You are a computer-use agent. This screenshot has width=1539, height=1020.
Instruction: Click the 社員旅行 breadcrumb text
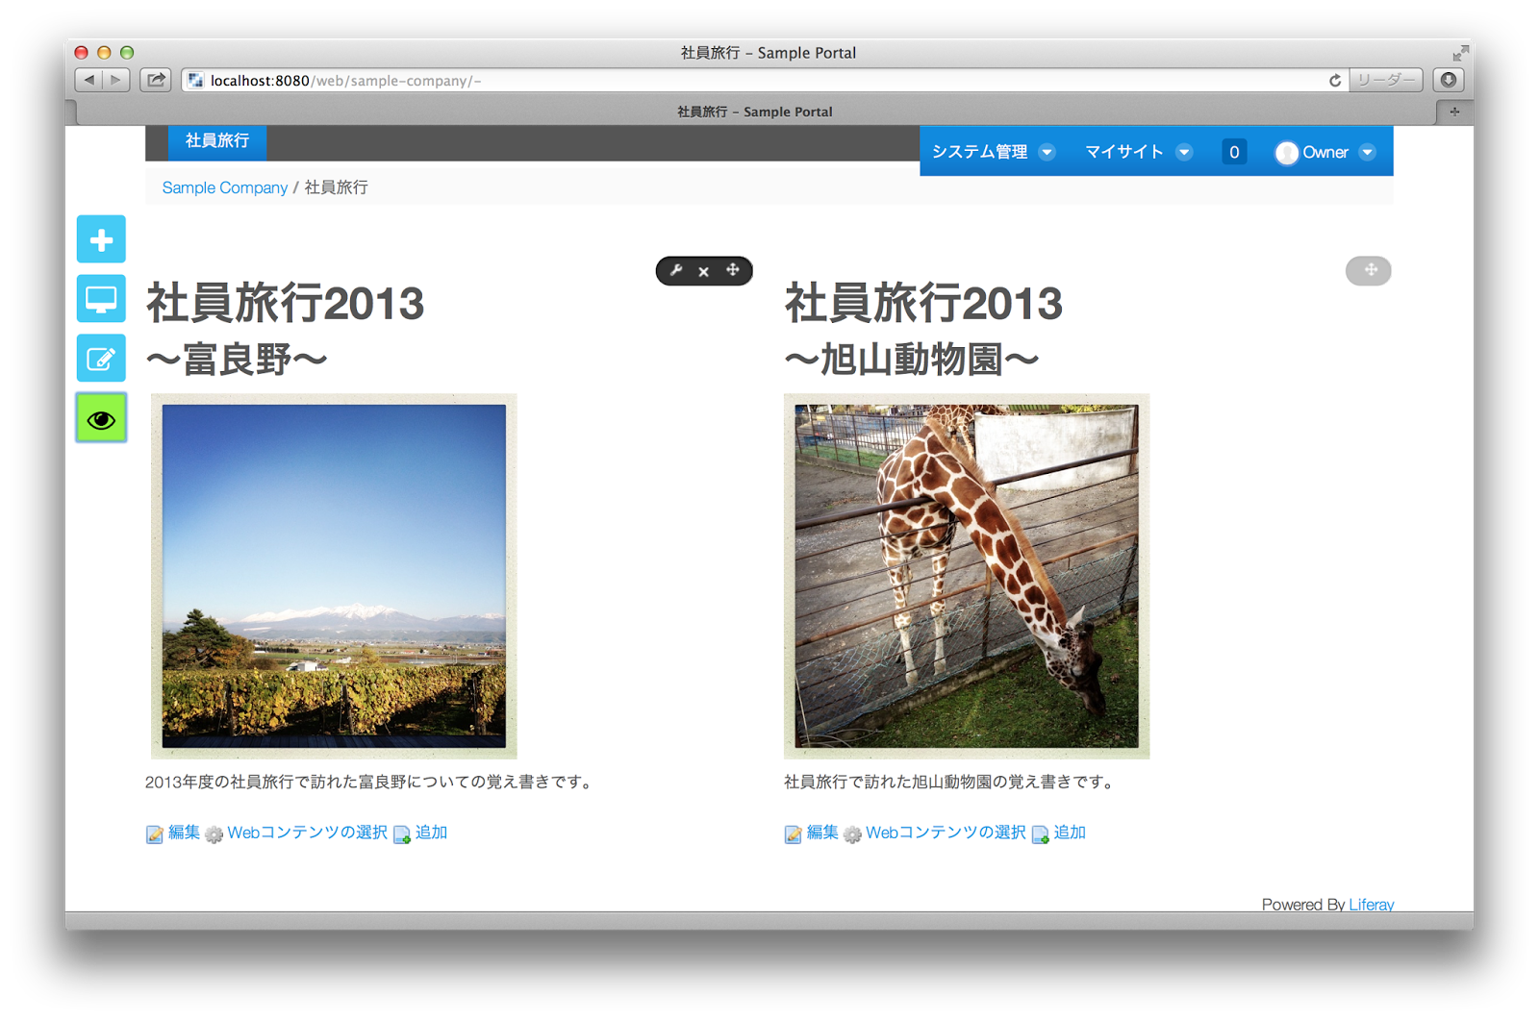336,187
